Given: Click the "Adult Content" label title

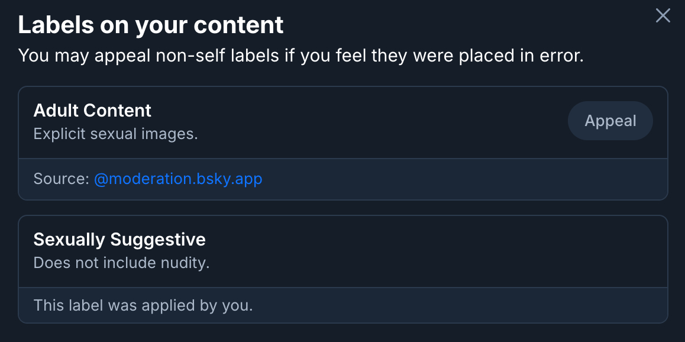Looking at the screenshot, I should (92, 111).
